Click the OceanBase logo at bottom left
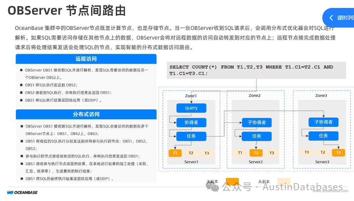The width and height of the screenshot is (354, 201). [22, 192]
